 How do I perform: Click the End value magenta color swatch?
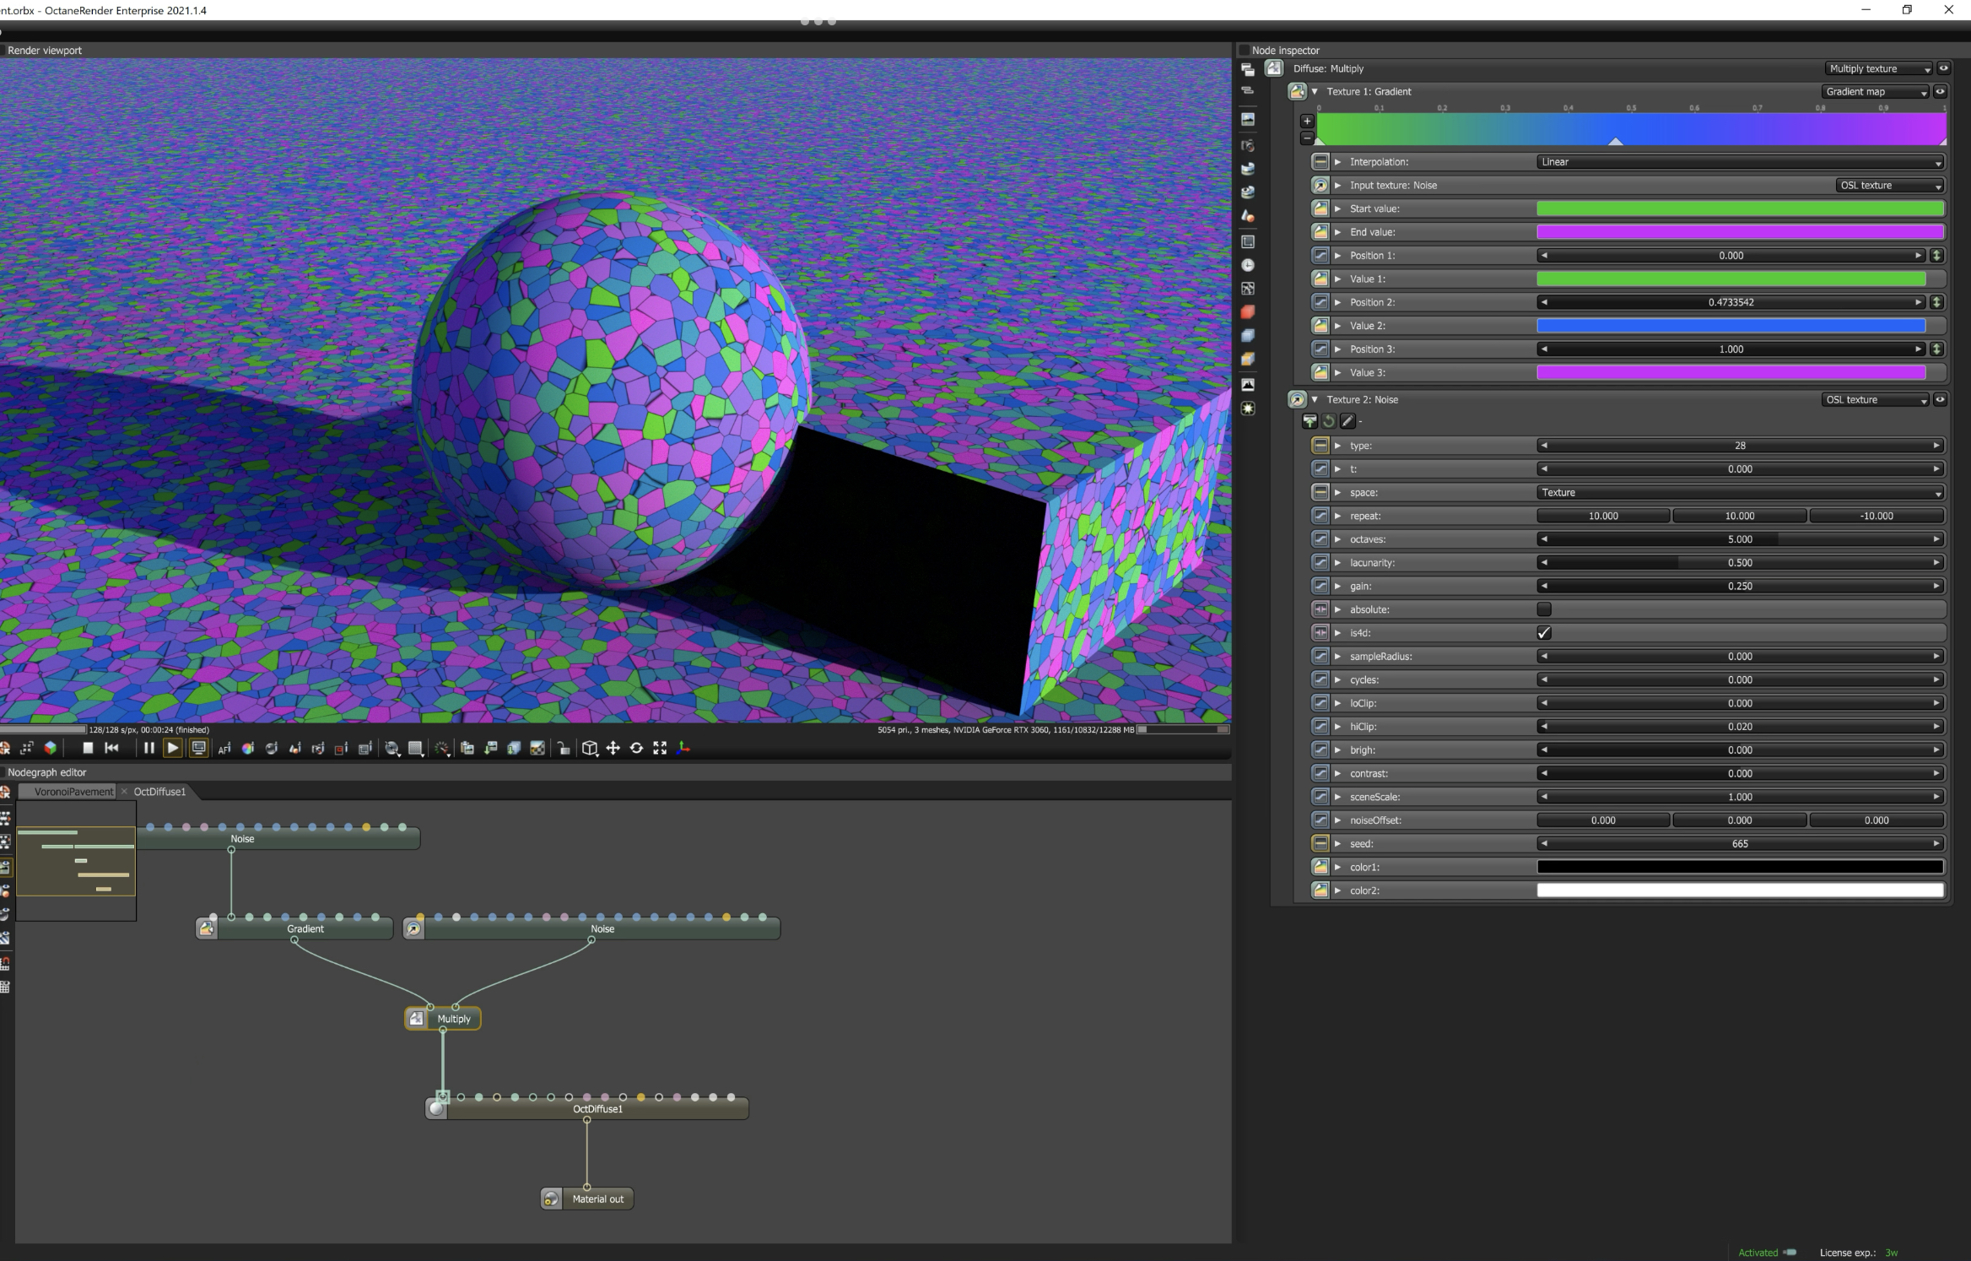(1740, 232)
